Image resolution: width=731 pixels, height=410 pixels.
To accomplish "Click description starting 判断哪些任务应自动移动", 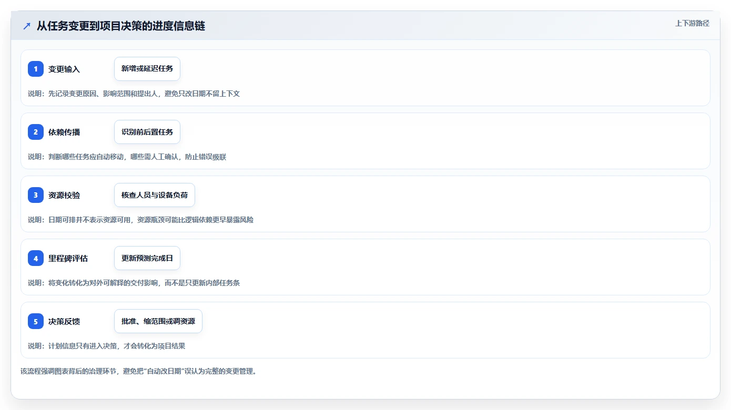I will [x=127, y=157].
